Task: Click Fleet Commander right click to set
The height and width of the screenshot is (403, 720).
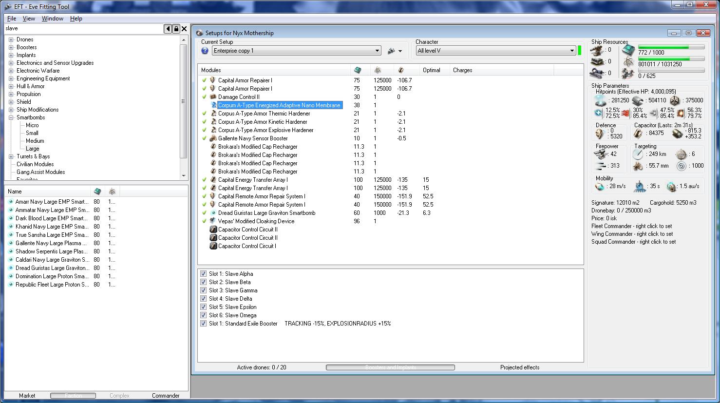Action: click(631, 226)
